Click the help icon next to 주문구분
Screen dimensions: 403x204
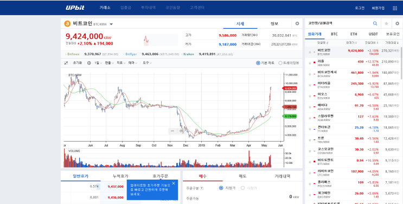tap(202, 188)
